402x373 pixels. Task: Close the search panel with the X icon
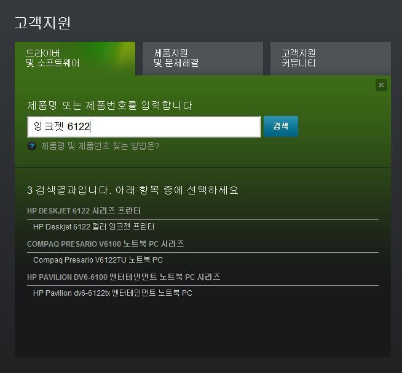pos(381,85)
